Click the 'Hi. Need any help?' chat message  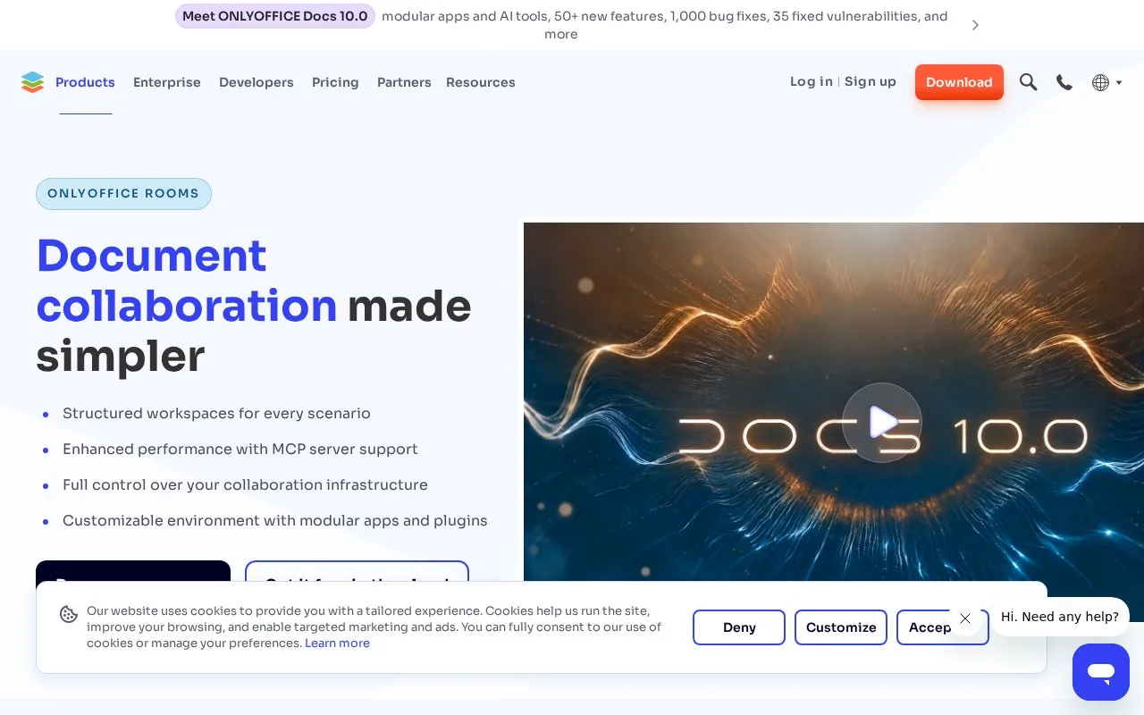click(1060, 617)
